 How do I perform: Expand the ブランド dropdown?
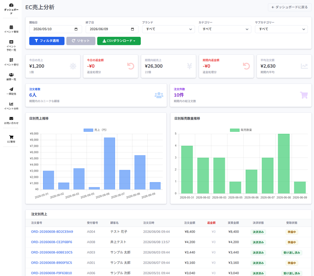point(169,29)
